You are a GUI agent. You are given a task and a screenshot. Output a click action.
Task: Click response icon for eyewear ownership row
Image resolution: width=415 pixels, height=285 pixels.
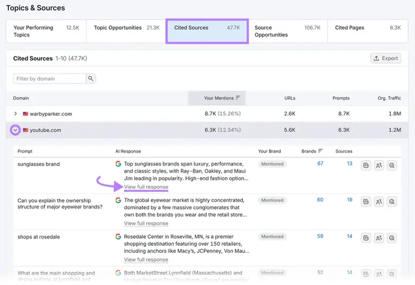point(366,201)
